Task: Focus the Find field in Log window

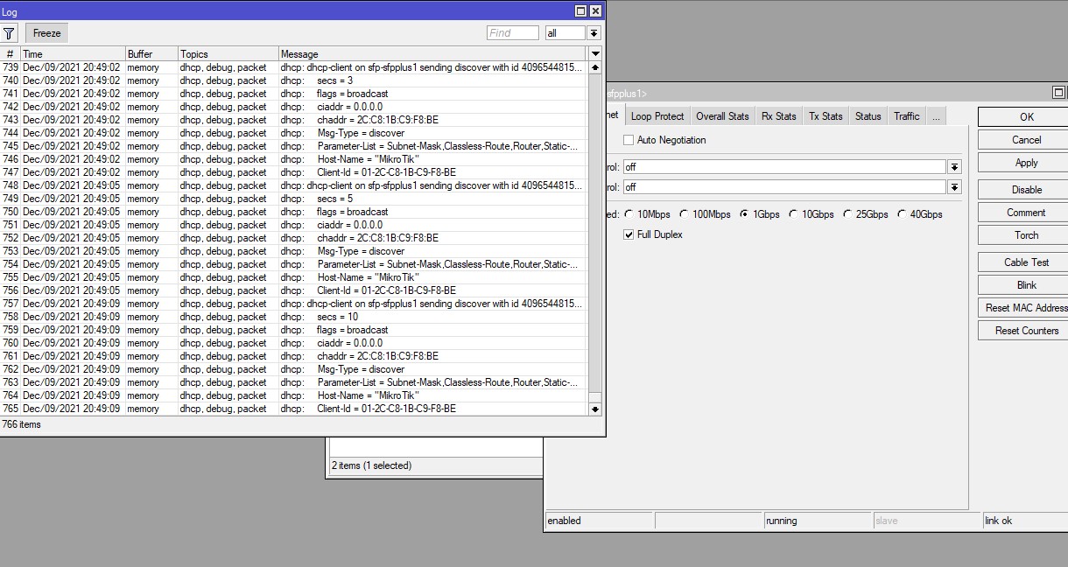Action: [x=513, y=33]
